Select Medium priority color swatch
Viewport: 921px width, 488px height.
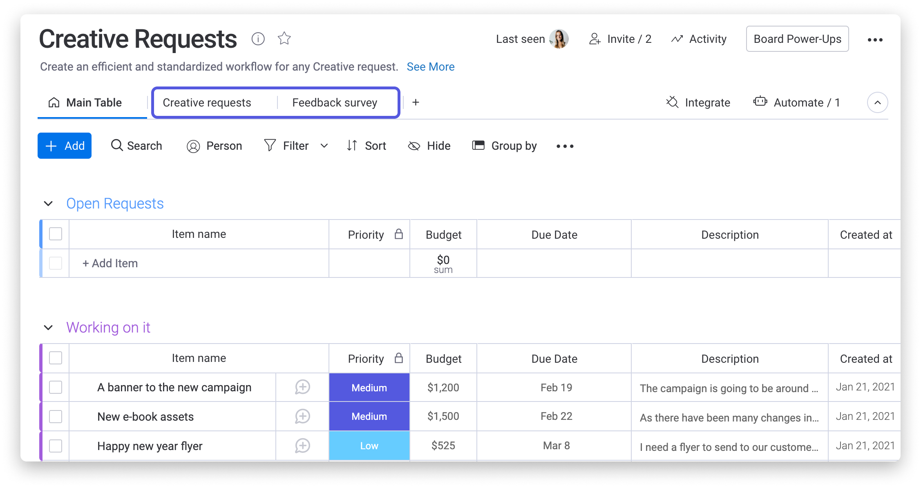point(369,387)
